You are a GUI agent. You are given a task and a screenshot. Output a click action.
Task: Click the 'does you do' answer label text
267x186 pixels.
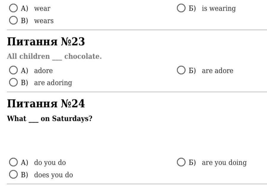pos(53,175)
